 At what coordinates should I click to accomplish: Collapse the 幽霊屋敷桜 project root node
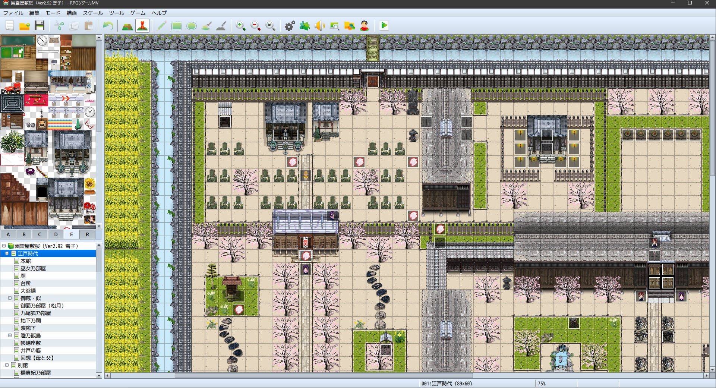[4, 246]
